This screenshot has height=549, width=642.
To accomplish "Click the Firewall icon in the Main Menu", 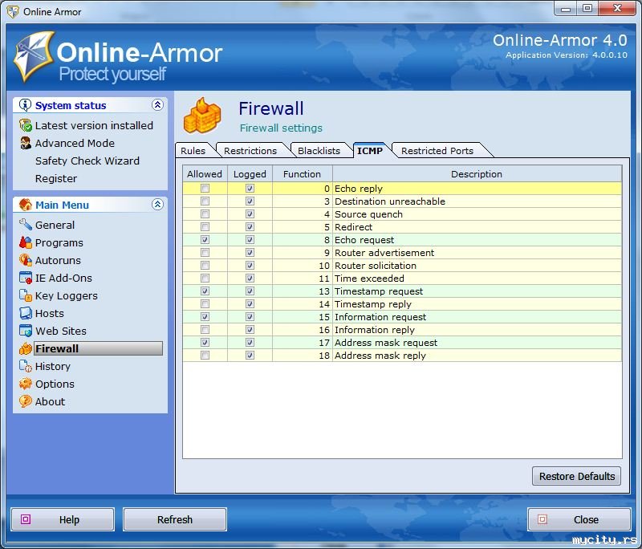I will tap(26, 348).
